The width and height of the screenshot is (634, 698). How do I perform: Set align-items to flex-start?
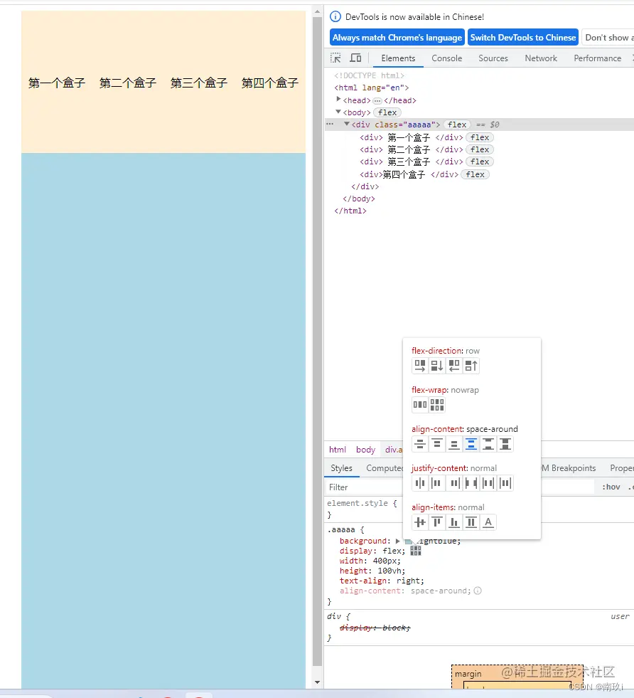(437, 522)
